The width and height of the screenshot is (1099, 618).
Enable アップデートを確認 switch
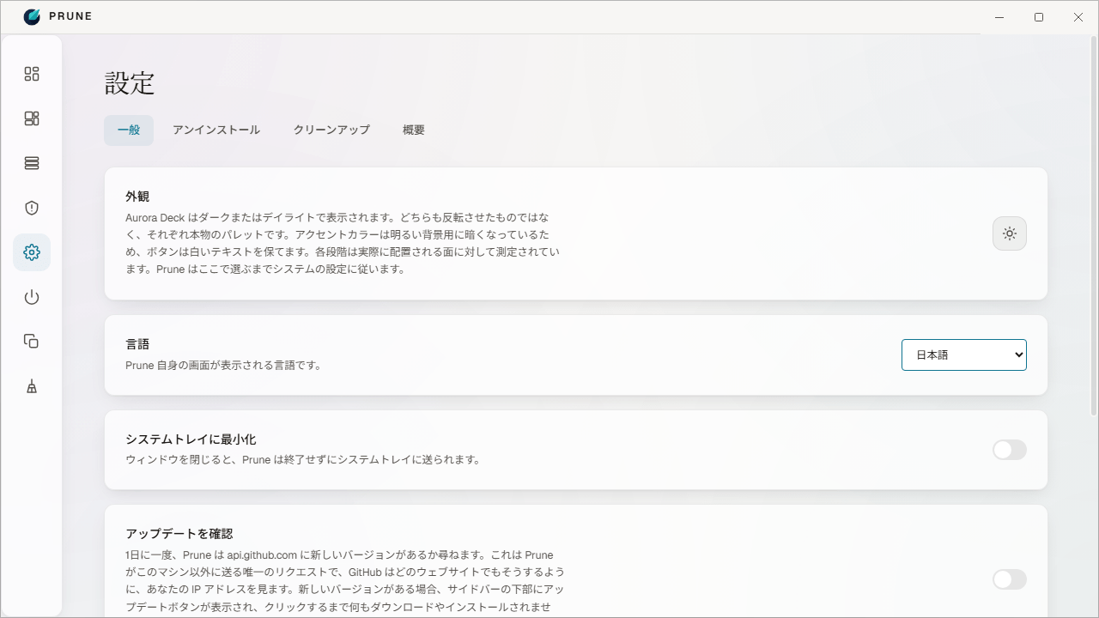coord(1010,579)
